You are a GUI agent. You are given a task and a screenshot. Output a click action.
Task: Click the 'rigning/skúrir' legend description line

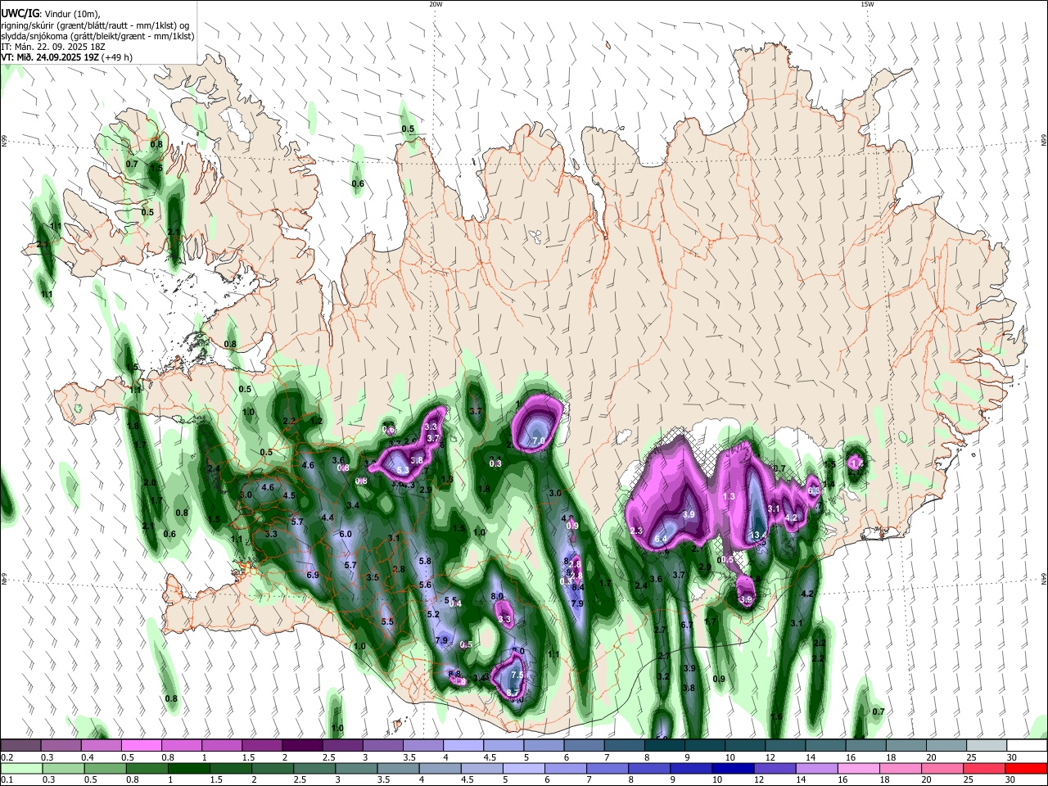point(96,25)
